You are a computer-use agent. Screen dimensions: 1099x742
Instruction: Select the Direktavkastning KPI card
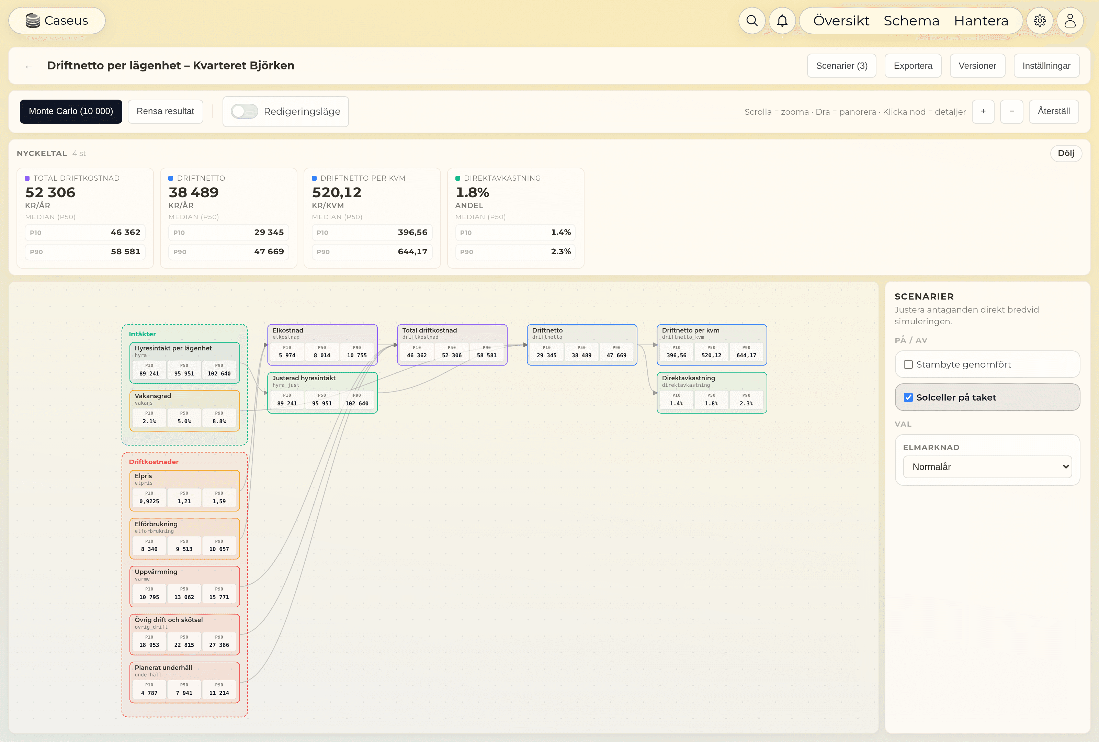(x=515, y=218)
